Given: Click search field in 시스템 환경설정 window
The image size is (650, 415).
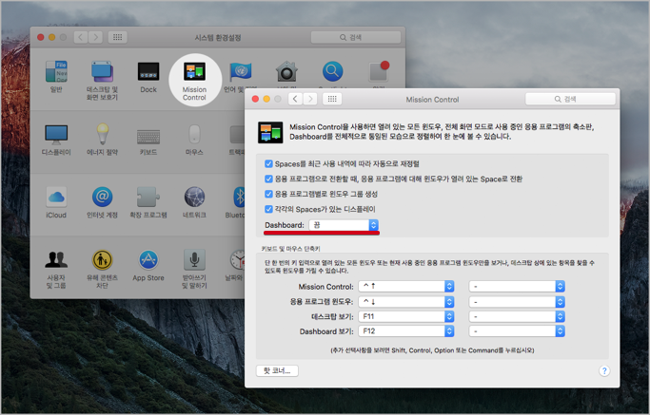Looking at the screenshot, I should point(356,37).
